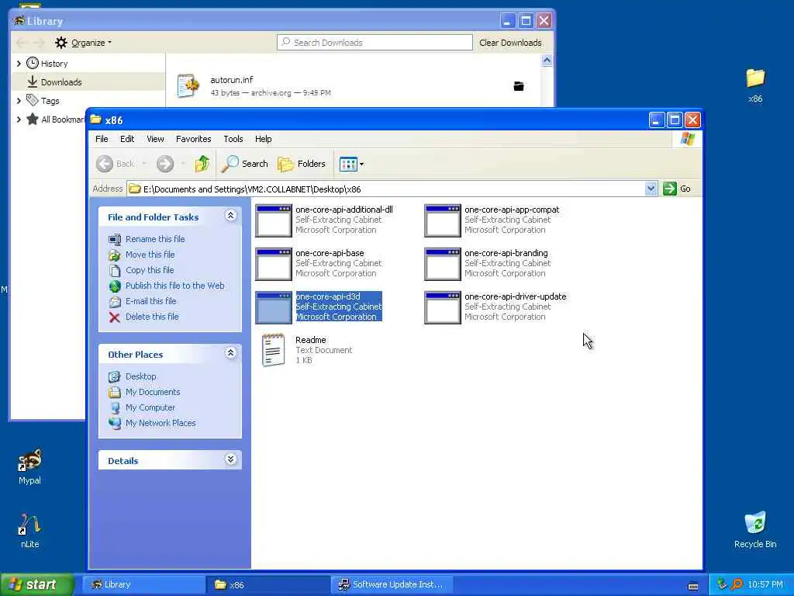
Task: Click the Back navigation button
Action: tap(116, 164)
